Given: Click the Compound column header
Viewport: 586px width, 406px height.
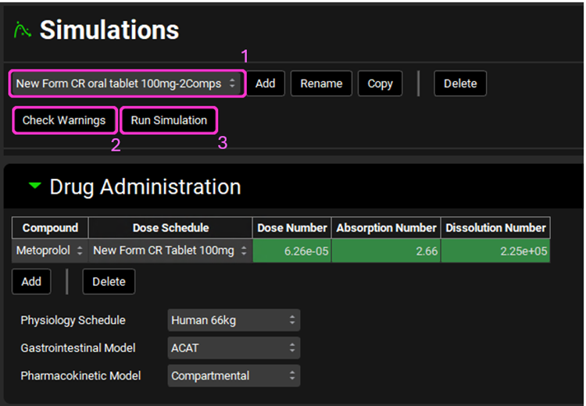Looking at the screenshot, I should [50, 228].
